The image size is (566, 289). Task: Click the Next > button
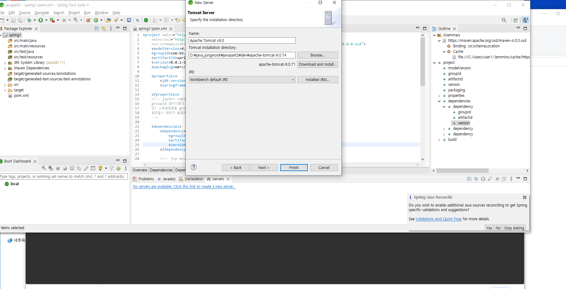tap(264, 168)
